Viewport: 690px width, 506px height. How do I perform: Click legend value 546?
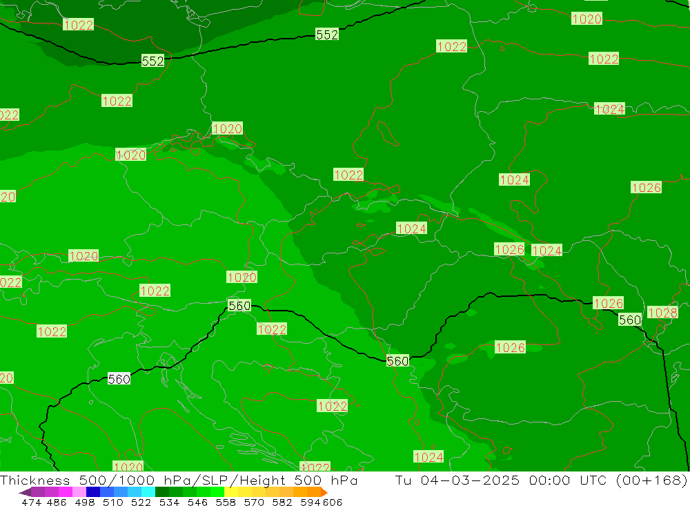click(197, 502)
